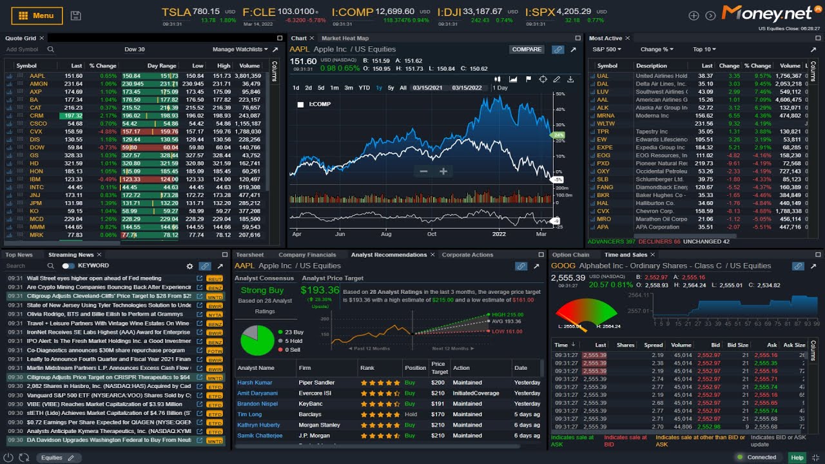
Task: Select area chart style icon
Action: [513, 79]
